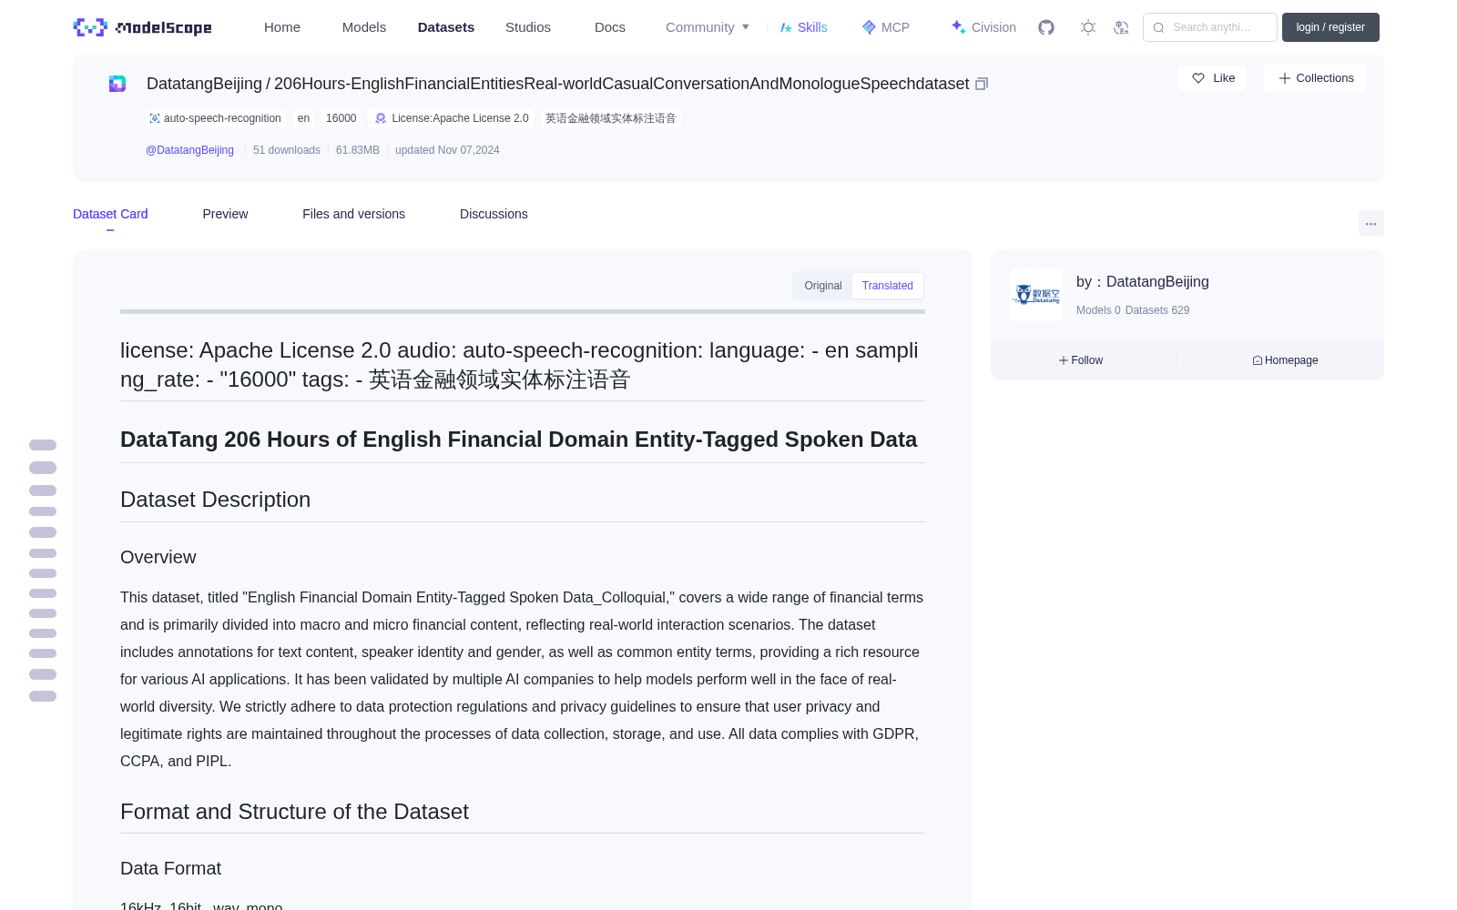Click the '61.83MB' size text
The height and width of the screenshot is (910, 1457).
[x=358, y=150]
